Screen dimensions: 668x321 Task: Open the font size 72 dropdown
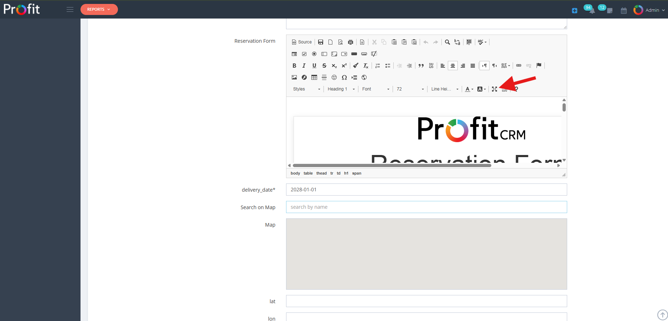pyautogui.click(x=410, y=89)
